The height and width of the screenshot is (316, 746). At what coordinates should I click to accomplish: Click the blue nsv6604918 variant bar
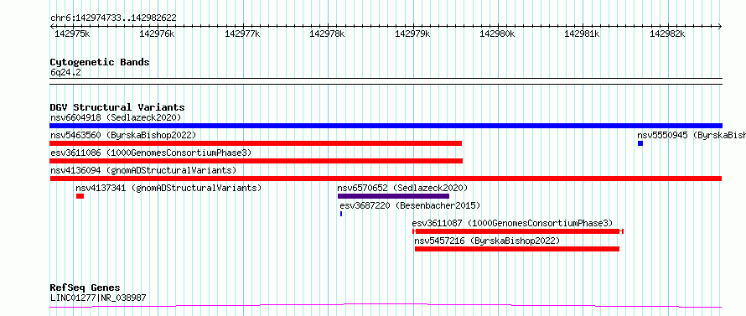click(x=386, y=126)
